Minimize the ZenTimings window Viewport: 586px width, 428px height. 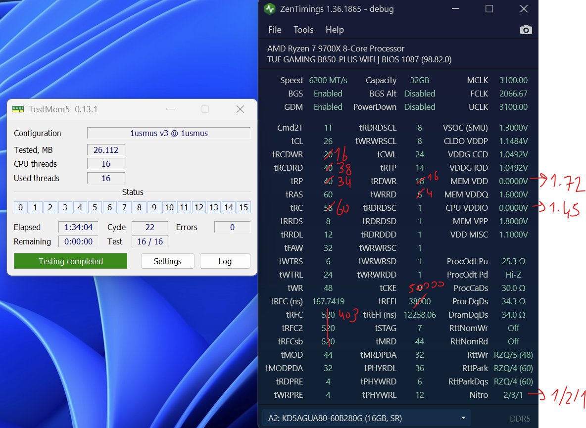[455, 8]
